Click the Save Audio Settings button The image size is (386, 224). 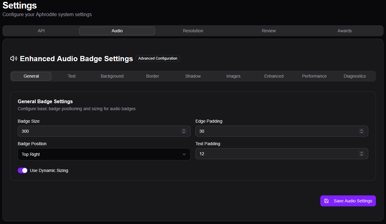point(348,201)
